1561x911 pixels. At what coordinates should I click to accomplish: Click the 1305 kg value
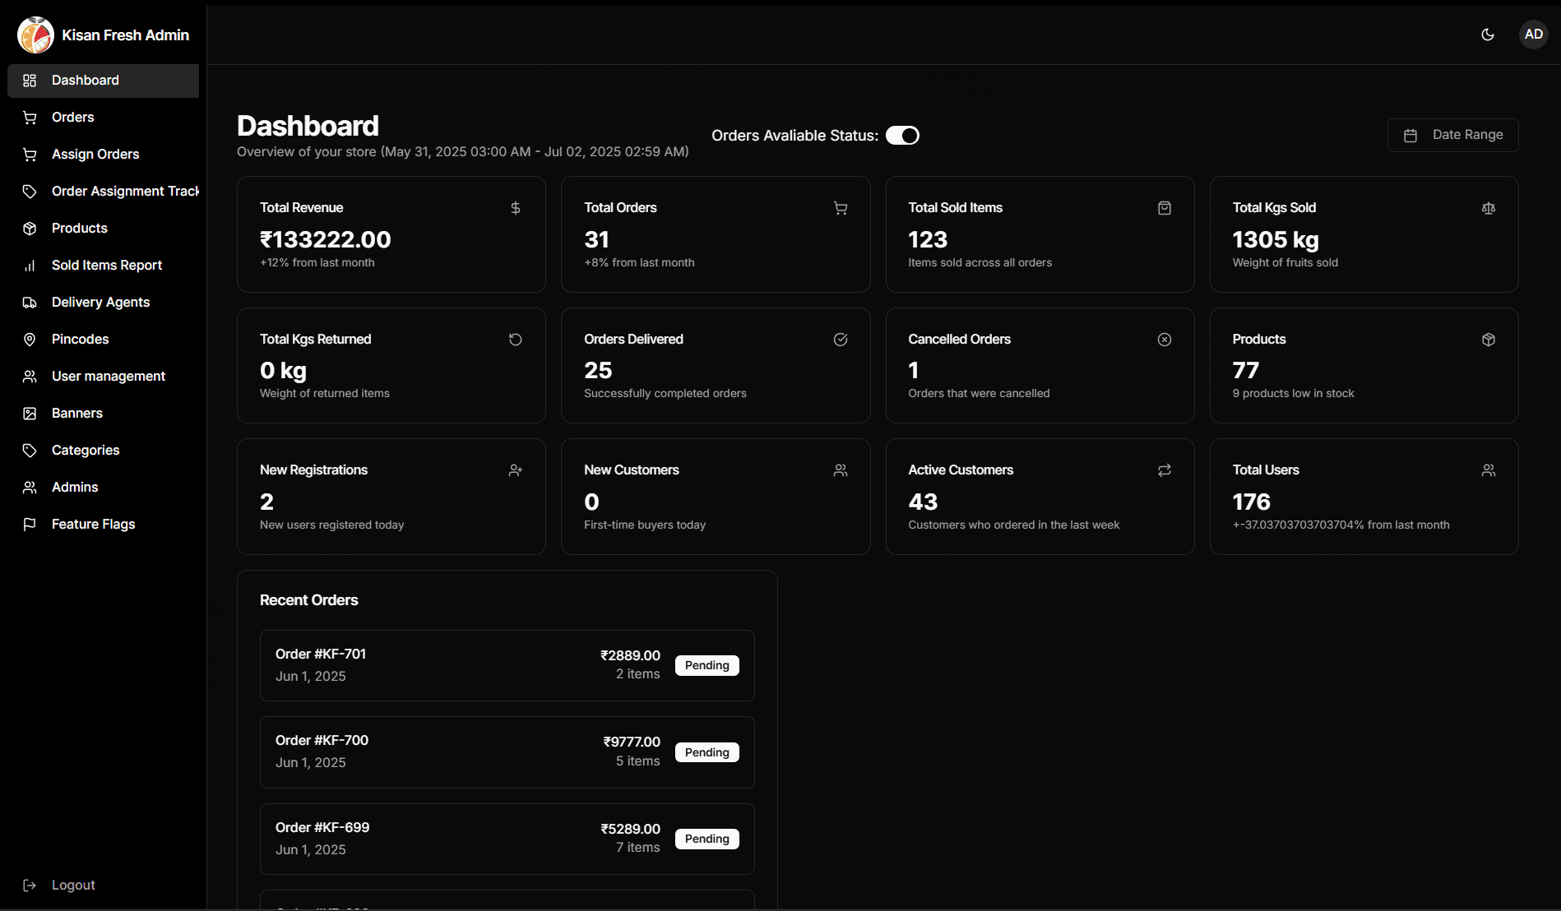click(x=1276, y=240)
